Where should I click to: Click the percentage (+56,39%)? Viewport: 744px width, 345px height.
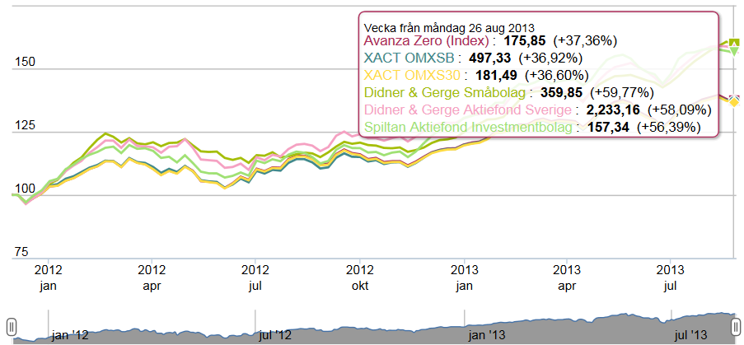[x=668, y=128]
